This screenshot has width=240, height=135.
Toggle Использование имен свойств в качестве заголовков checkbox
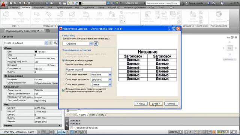coord(63,90)
